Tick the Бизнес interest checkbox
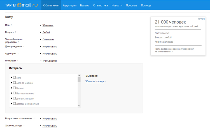Image resolution: width=210 pixels, height=128 pixels. pos(15,88)
